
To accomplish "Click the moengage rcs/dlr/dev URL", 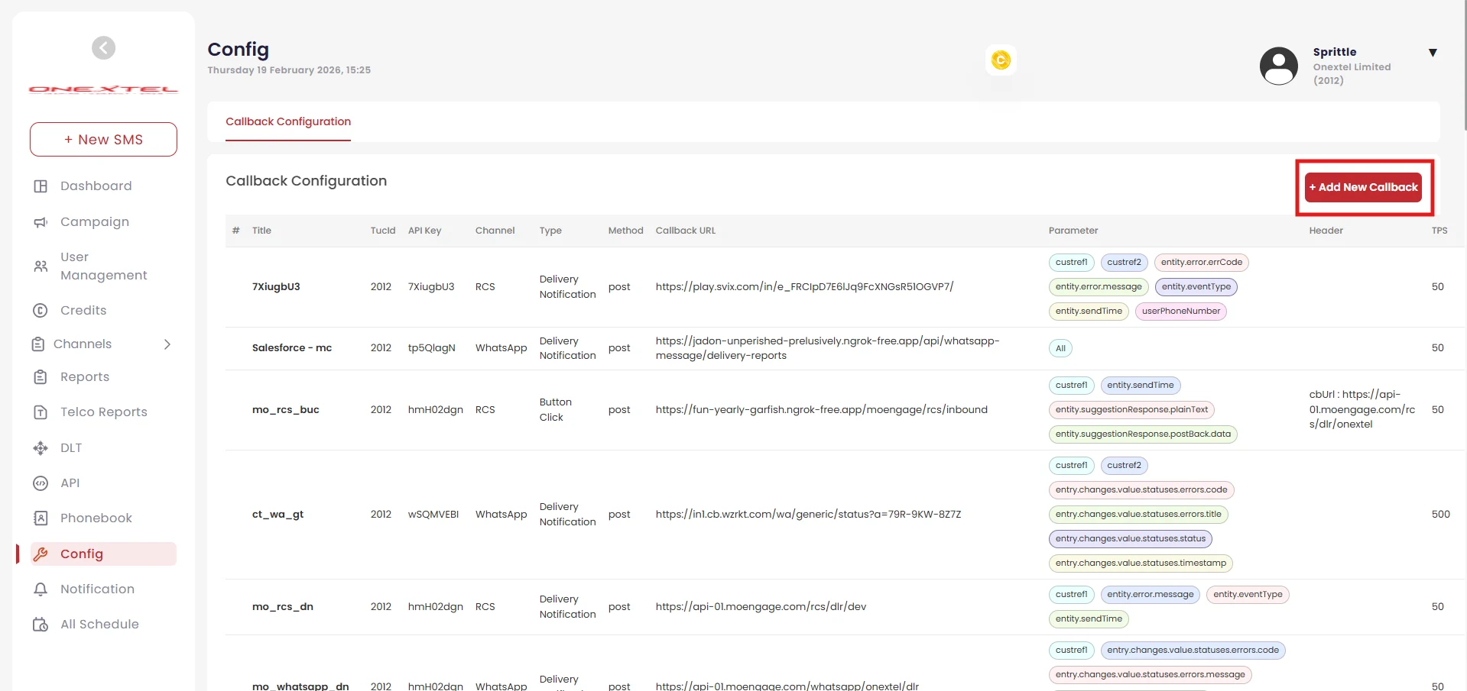I will [761, 607].
